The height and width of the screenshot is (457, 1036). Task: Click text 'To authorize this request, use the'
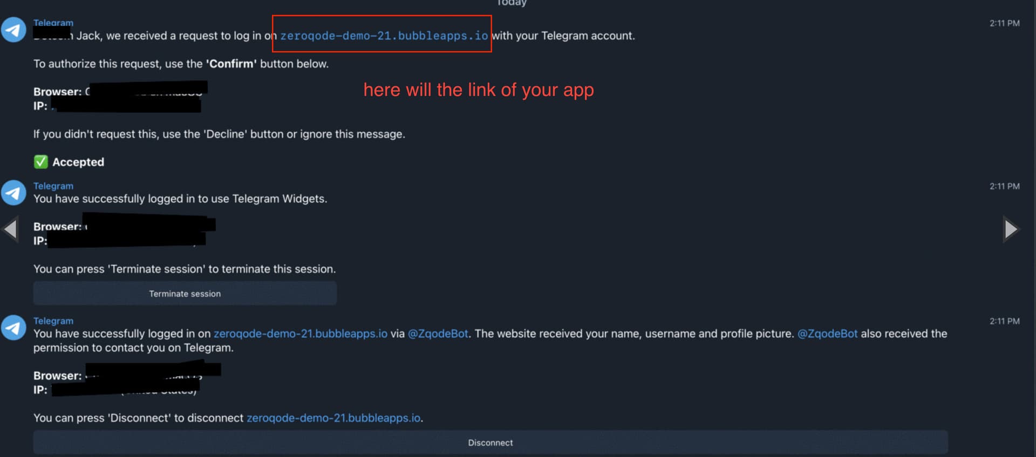[118, 64]
